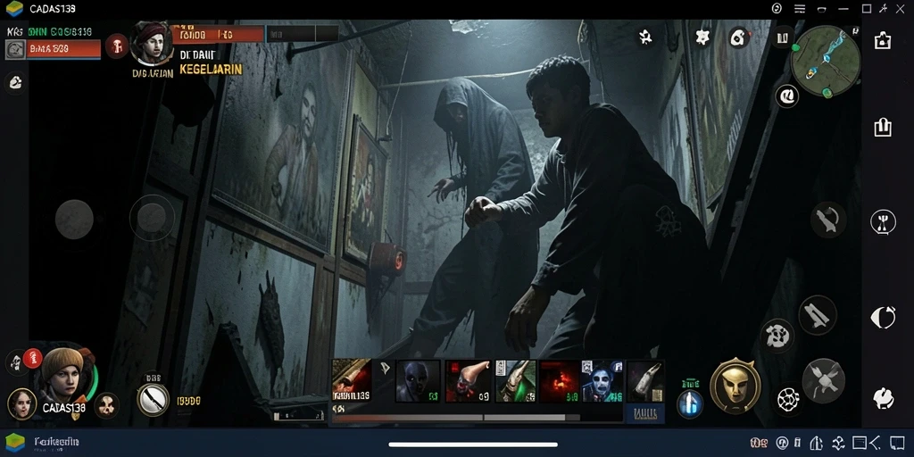Tap the knife button above the crossed weapons
The image size is (914, 457).
tap(818, 315)
